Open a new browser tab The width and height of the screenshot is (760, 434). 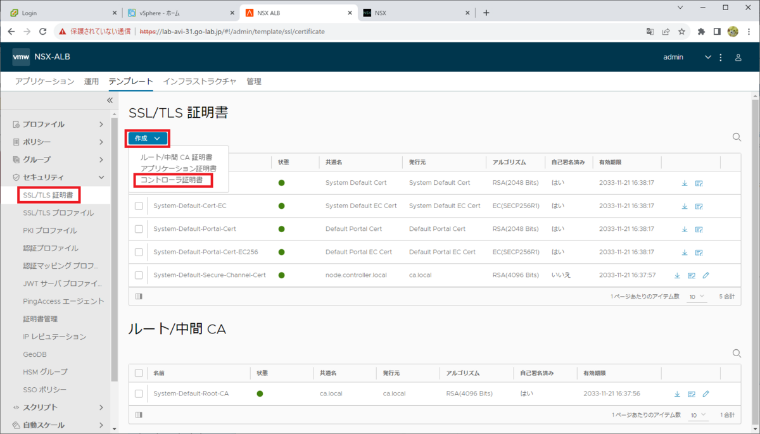click(486, 13)
